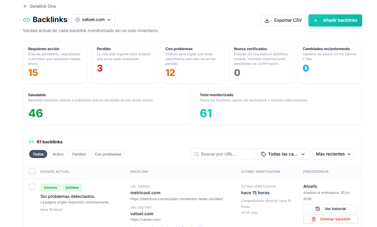This screenshot has width=377, height=227.
Task: Click the bold hace 15 horas verification time
Action: (255, 193)
